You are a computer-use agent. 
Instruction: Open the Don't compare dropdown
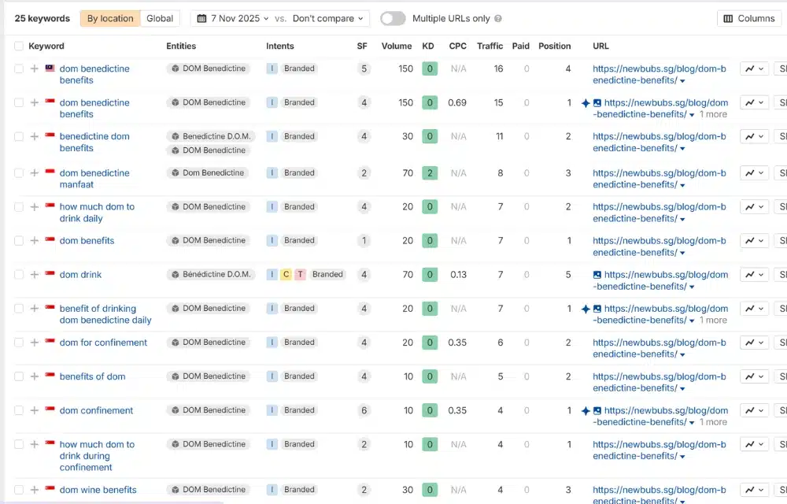coord(327,19)
